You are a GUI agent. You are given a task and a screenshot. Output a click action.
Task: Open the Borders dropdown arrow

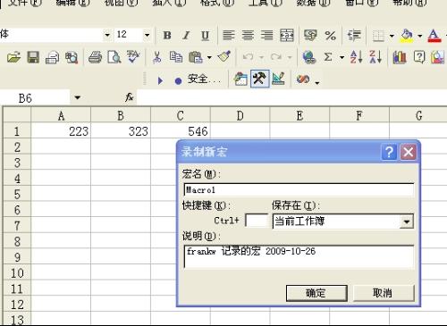pyautogui.click(x=392, y=36)
